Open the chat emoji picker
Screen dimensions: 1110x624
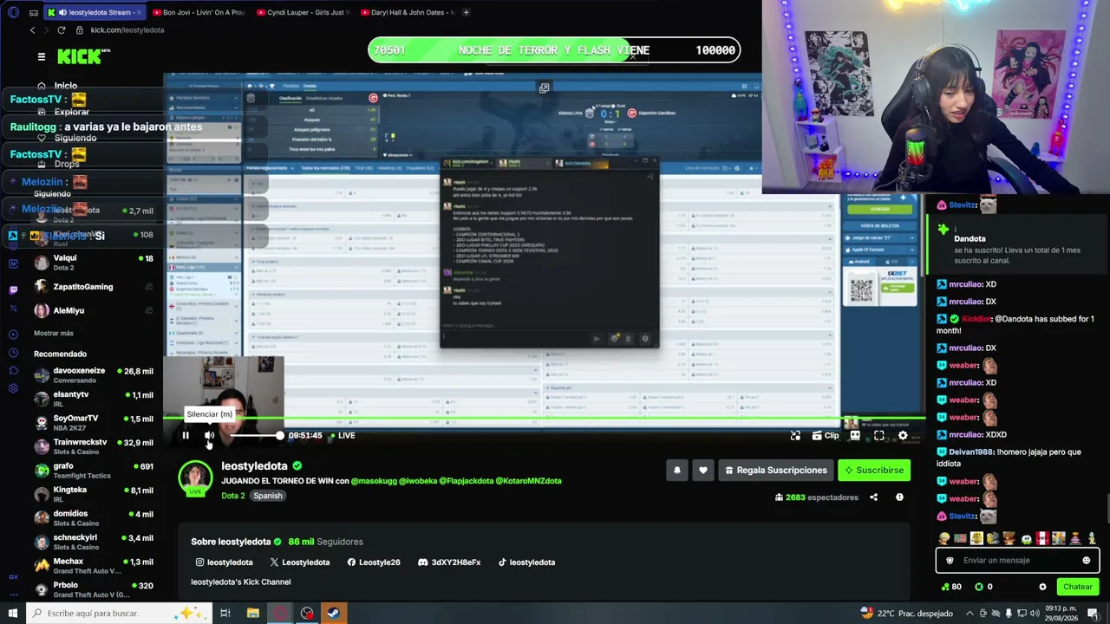[1086, 561]
